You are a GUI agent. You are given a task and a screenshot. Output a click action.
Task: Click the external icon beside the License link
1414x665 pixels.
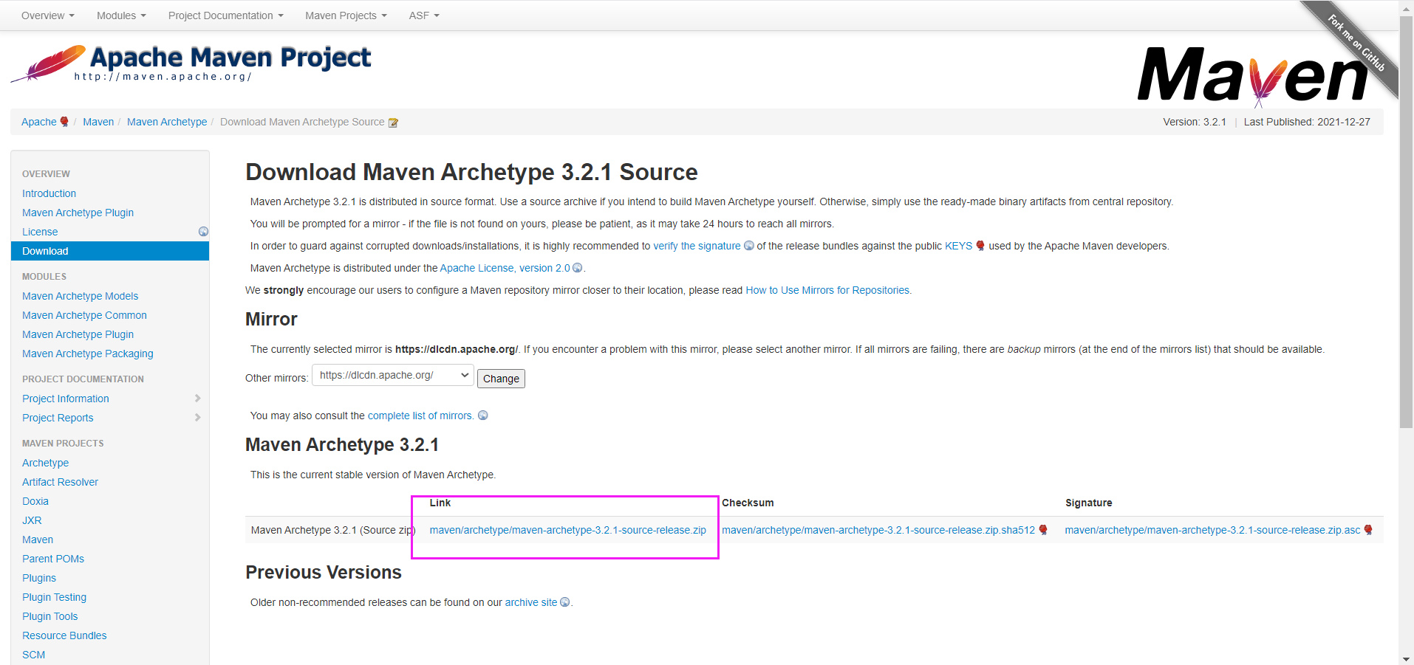(x=203, y=232)
